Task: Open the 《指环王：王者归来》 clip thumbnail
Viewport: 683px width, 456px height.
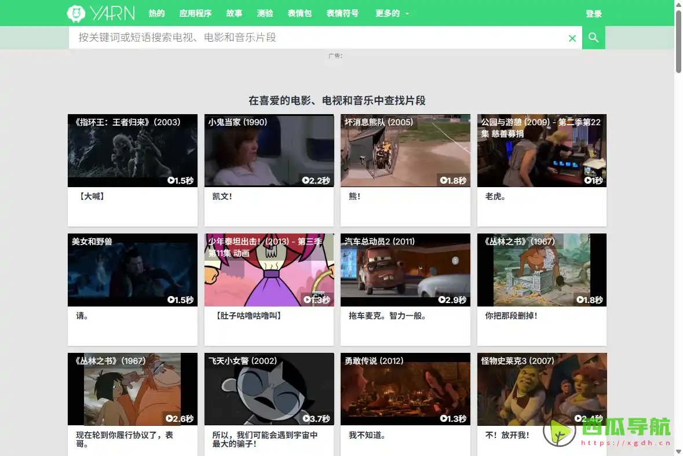Action: [132, 151]
